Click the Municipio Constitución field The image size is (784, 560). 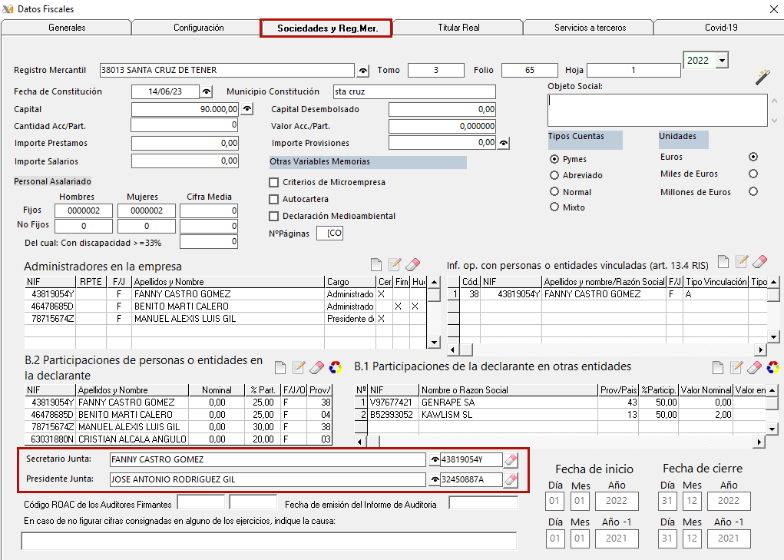415,92
